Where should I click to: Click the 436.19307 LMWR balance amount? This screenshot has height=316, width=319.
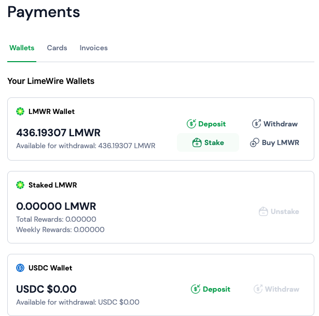point(58,133)
